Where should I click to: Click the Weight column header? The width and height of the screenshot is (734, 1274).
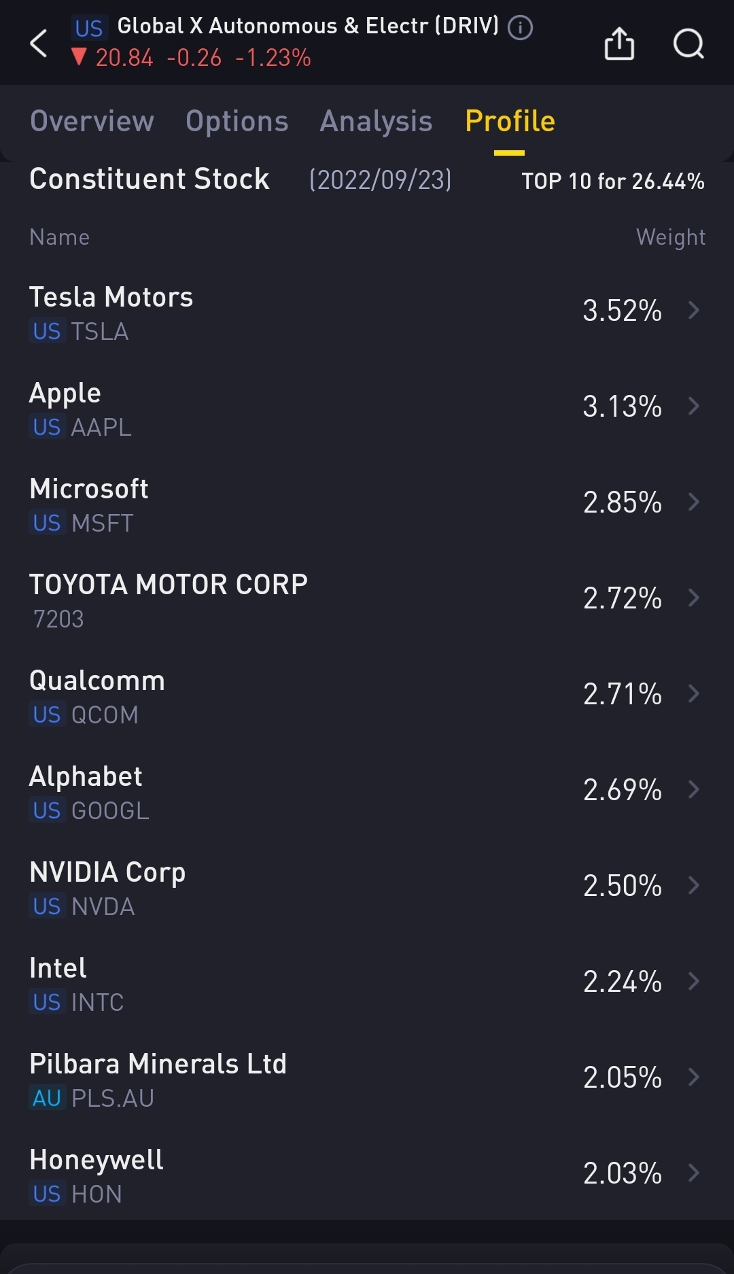(670, 237)
